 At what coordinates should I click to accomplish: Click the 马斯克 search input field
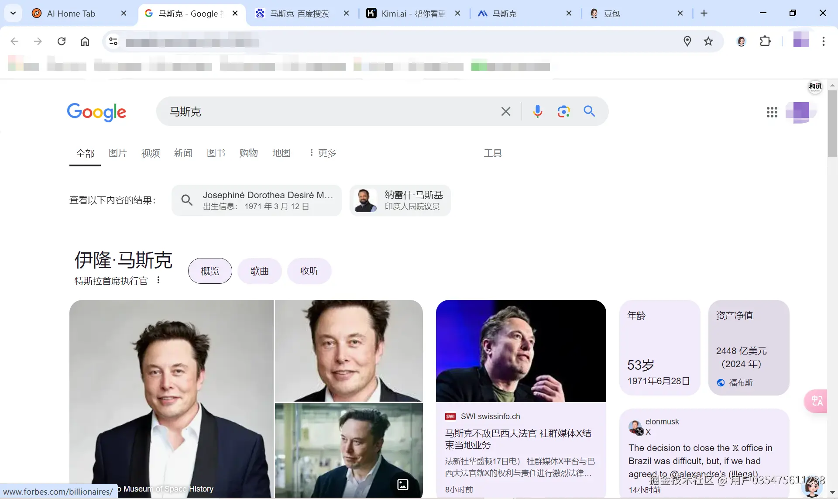pyautogui.click(x=327, y=112)
